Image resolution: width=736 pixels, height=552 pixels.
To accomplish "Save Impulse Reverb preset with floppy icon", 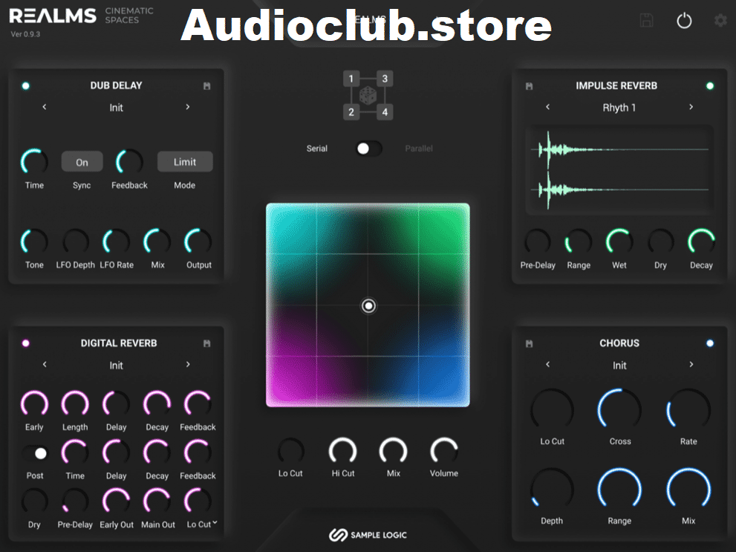I will point(529,86).
